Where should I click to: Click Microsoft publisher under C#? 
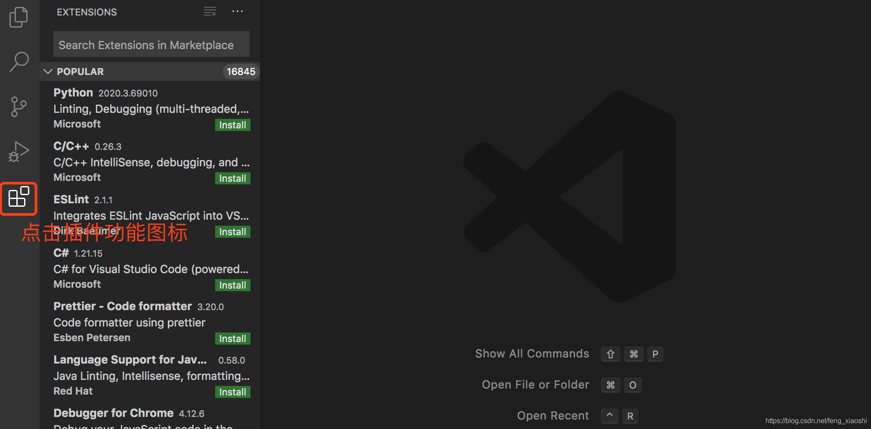click(x=77, y=284)
